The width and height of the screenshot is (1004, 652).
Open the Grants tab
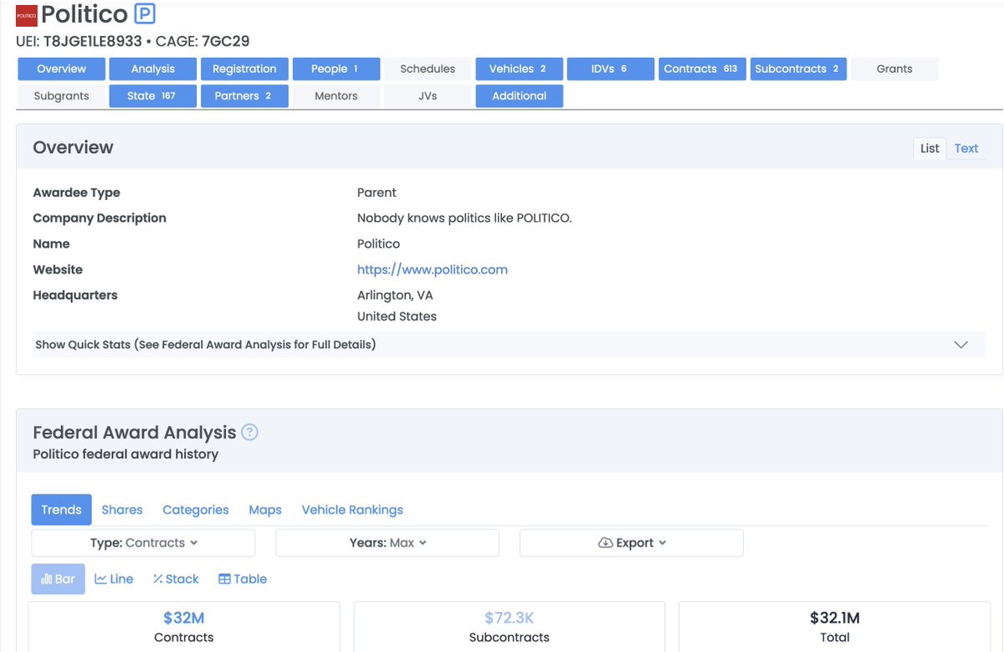[x=894, y=69]
